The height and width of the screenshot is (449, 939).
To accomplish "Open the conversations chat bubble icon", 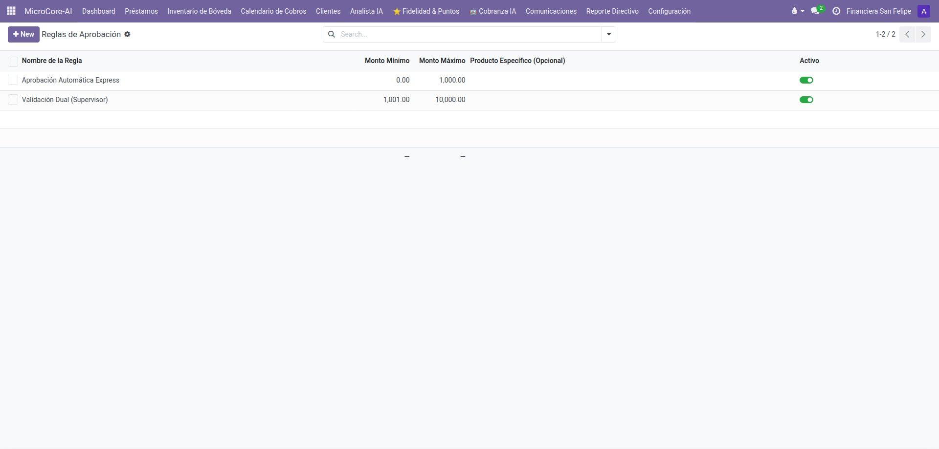I will 815,11.
